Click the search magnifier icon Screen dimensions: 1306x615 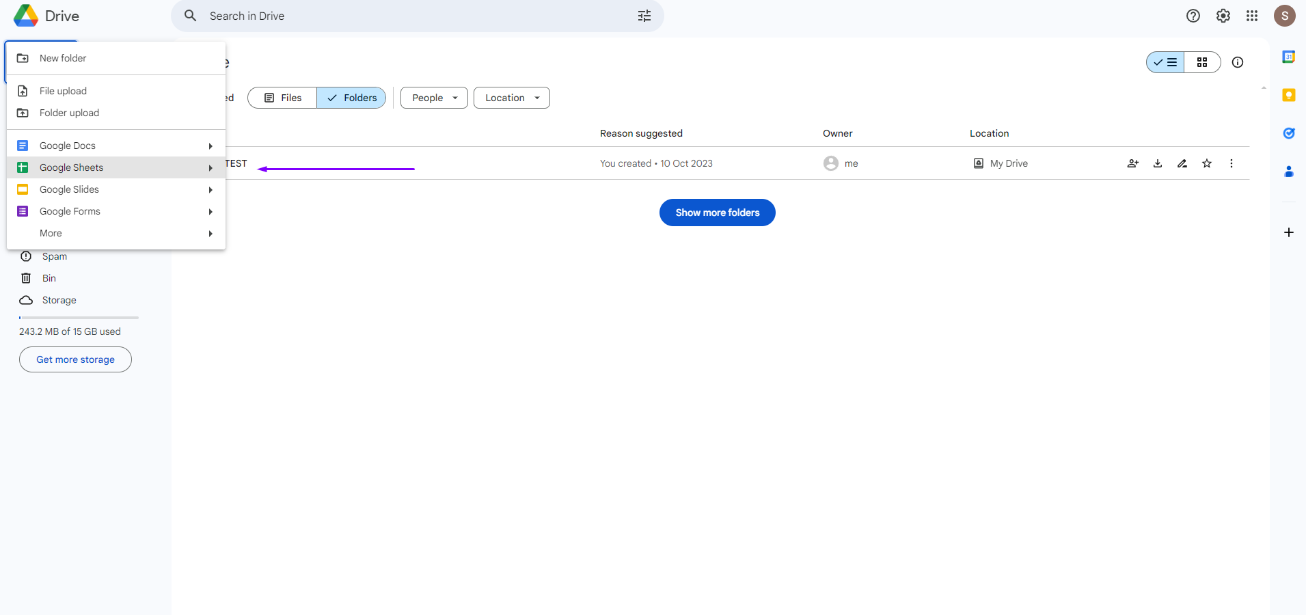191,16
